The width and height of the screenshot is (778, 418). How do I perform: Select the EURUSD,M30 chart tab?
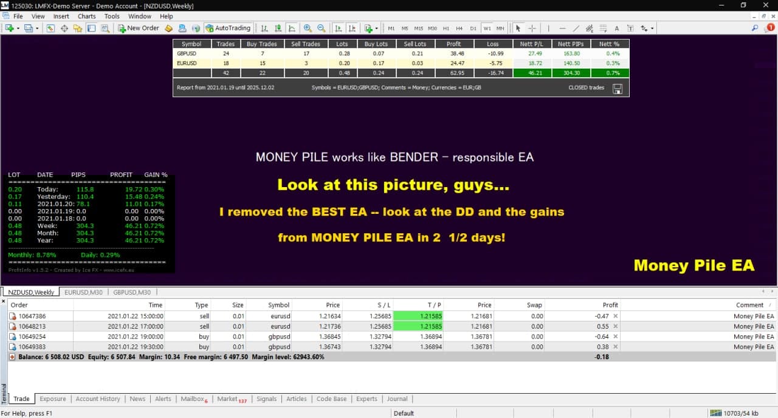coord(83,292)
